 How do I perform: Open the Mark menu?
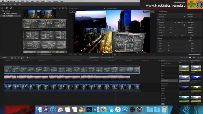coord(32,1)
